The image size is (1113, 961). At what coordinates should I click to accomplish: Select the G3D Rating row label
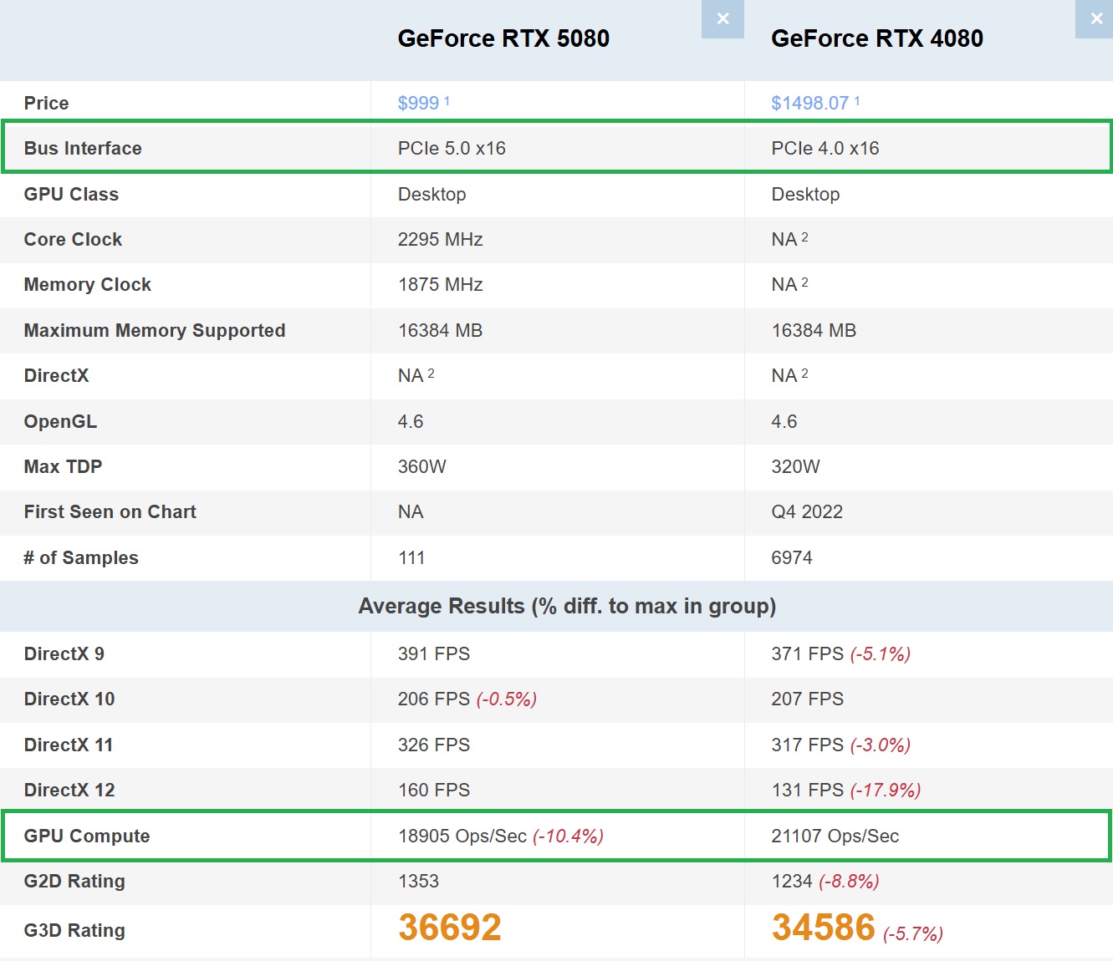pyautogui.click(x=74, y=930)
